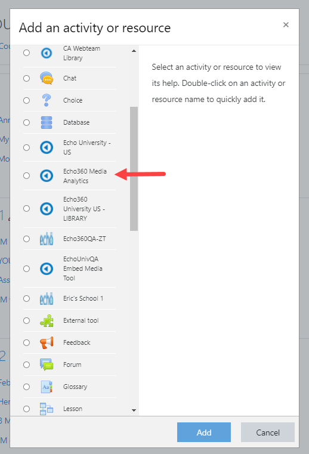Click the 'EchoUnivQA Embed Media Tool' label
This screenshot has width=309, height=454.
pos(82,268)
